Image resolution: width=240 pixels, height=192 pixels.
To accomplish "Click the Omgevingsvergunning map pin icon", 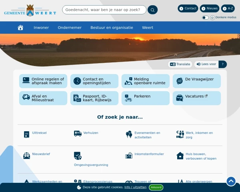I will click(78, 156).
